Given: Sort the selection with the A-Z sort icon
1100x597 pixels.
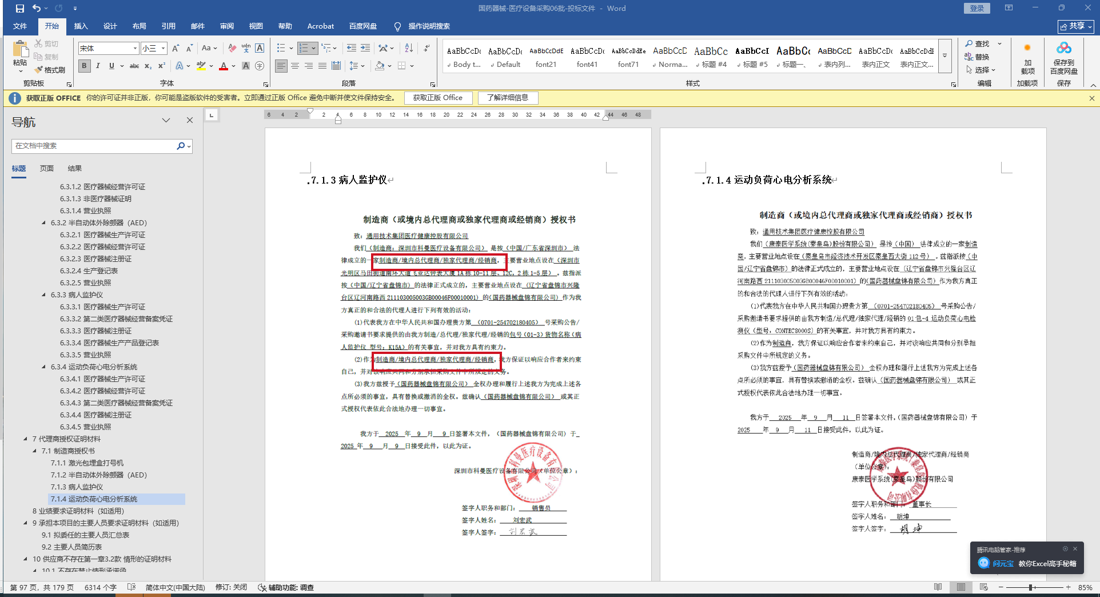Looking at the screenshot, I should click(x=409, y=48).
